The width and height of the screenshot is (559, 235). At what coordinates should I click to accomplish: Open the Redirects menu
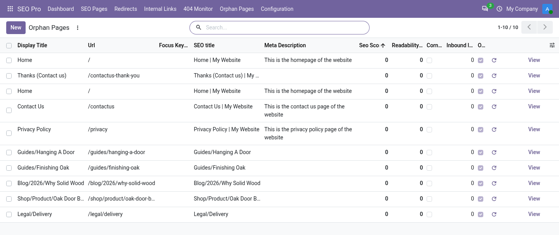126,9
